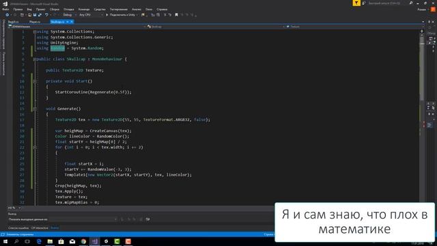Click the split editor handle above scrollbar
437x246 pixels.
point(422,31)
